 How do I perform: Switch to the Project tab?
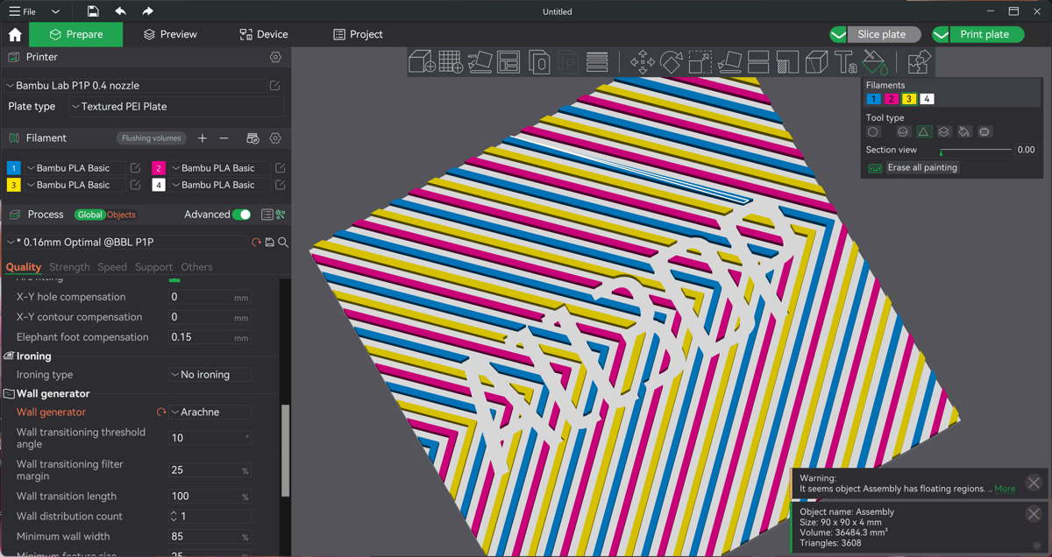coord(358,34)
